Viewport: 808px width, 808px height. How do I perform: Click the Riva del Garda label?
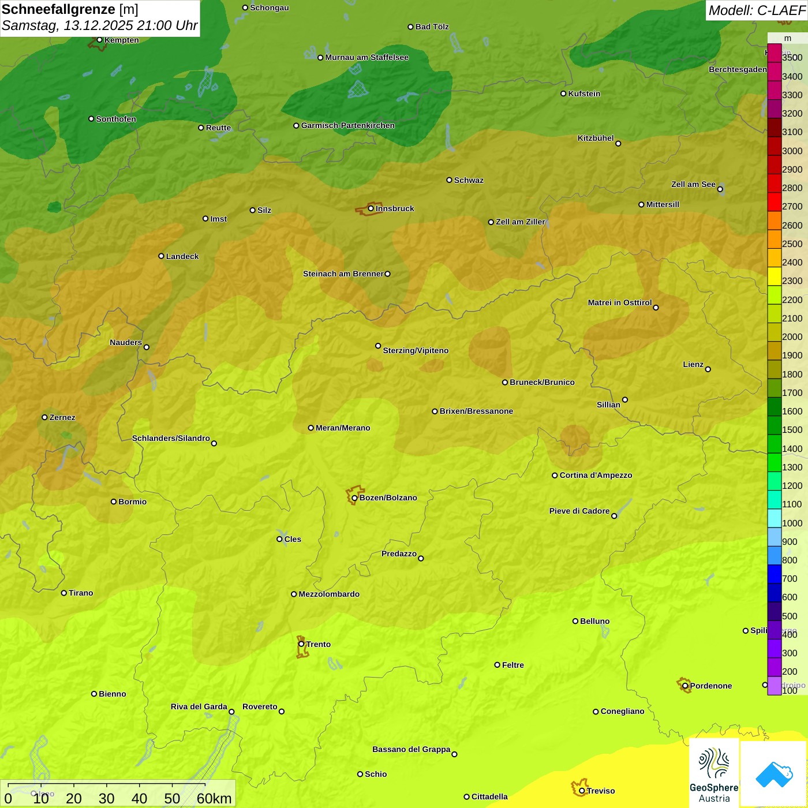tap(199, 706)
